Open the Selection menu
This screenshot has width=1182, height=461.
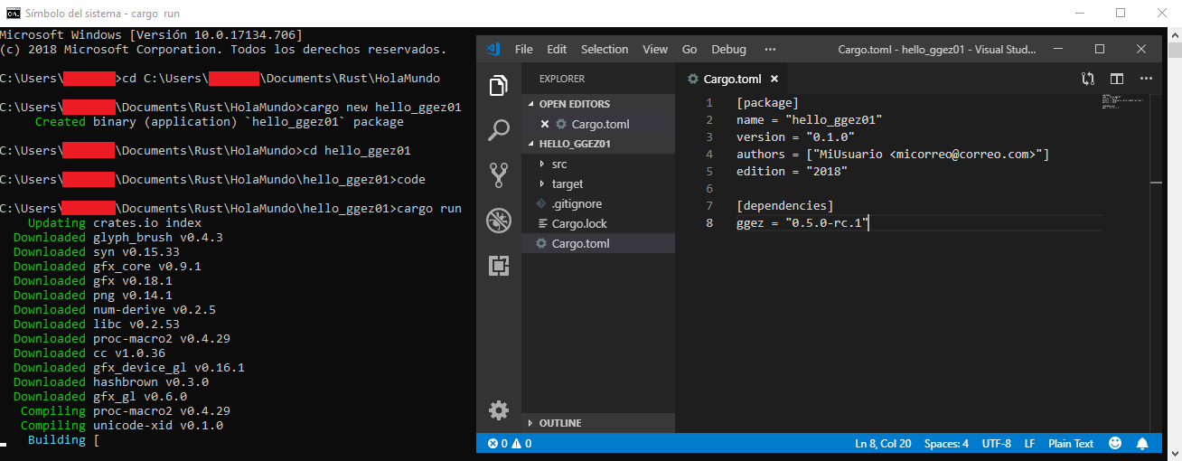point(605,49)
